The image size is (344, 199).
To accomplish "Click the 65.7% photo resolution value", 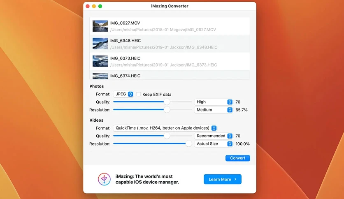I will 241,110.
